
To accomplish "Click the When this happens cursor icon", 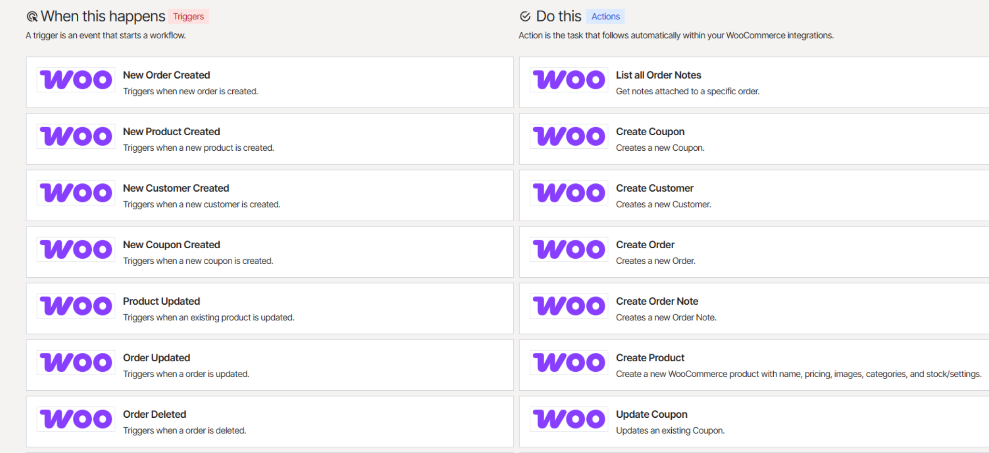I will [x=32, y=17].
